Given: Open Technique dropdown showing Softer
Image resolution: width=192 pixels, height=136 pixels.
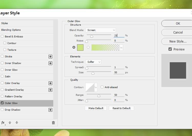Looking at the screenshot, I should coord(93,62).
